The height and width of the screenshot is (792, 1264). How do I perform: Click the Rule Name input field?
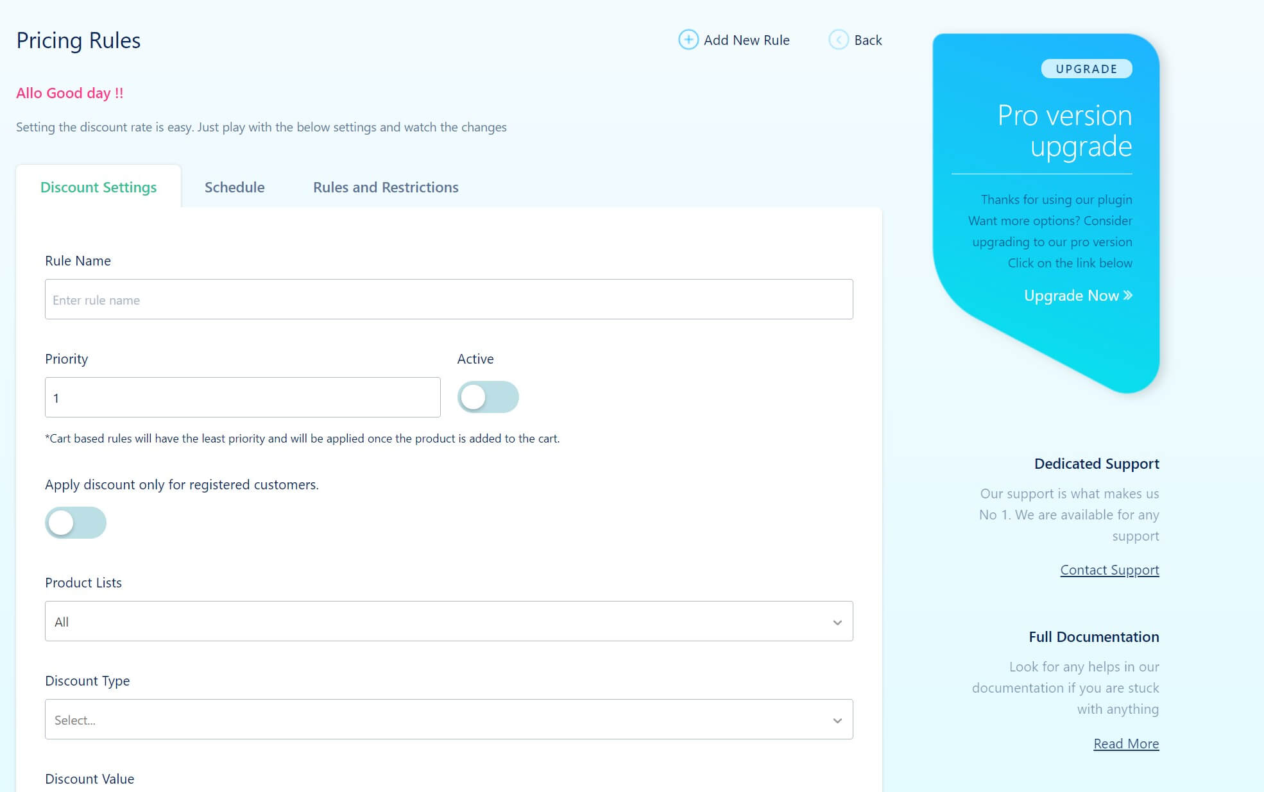tap(449, 299)
